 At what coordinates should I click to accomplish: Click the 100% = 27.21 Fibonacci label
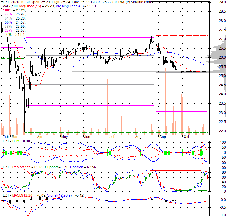click(x=14, y=10)
